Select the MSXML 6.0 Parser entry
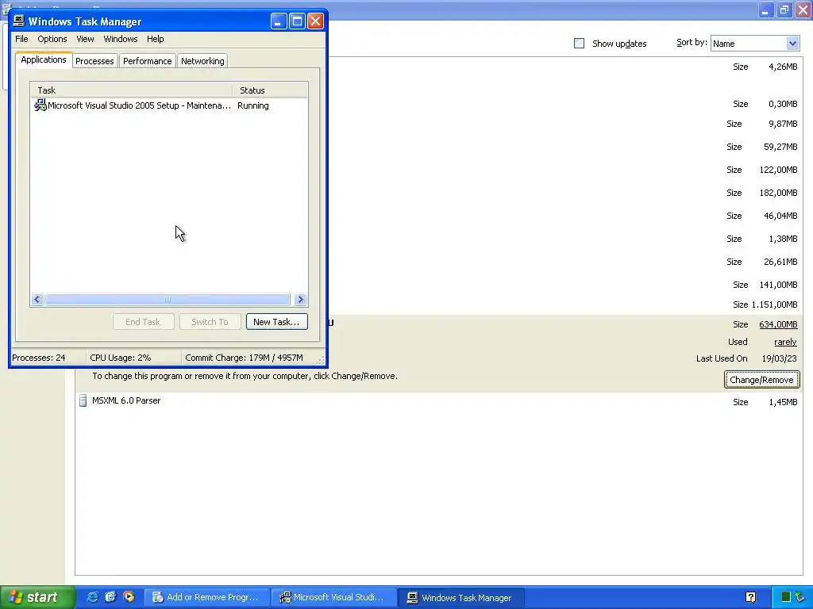 [x=126, y=400]
